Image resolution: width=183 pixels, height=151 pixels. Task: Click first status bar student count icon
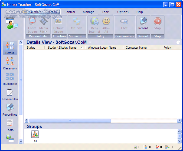tap(135, 147)
